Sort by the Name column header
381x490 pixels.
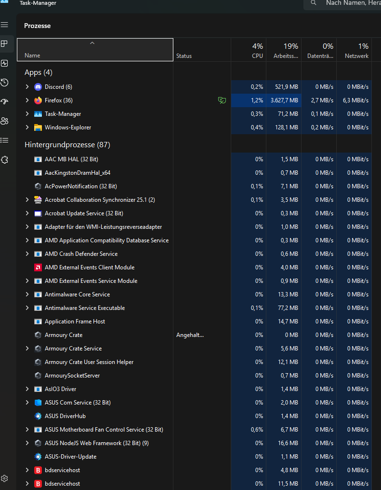tap(95, 50)
